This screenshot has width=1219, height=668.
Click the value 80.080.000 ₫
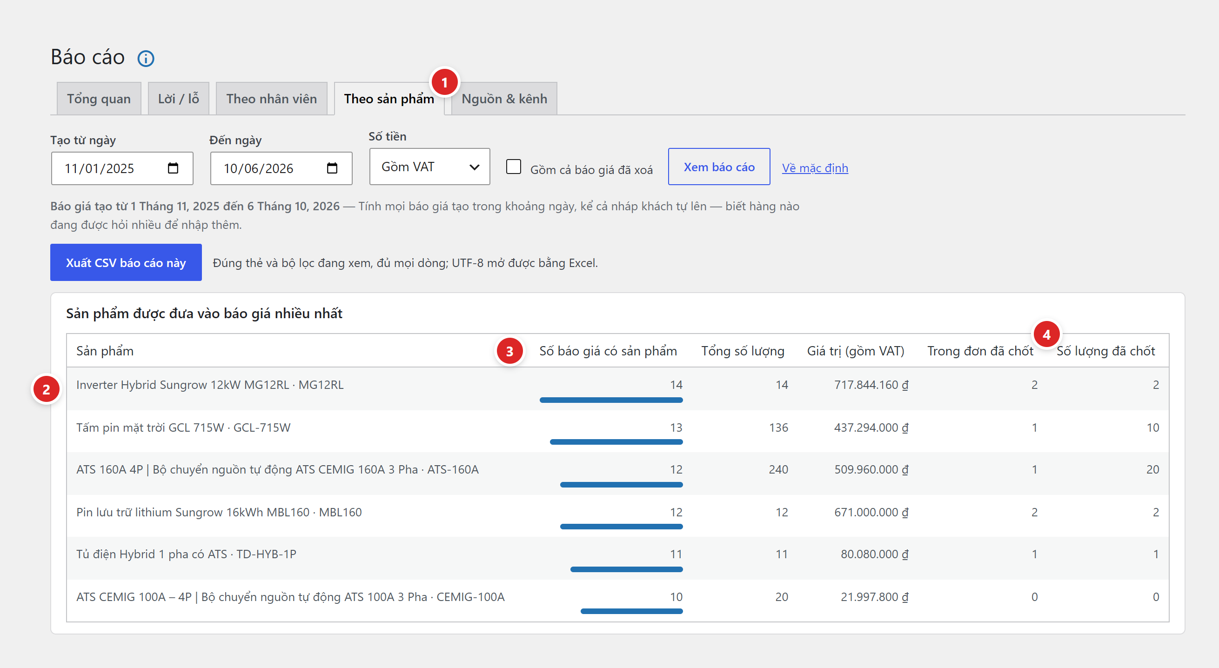(x=875, y=554)
